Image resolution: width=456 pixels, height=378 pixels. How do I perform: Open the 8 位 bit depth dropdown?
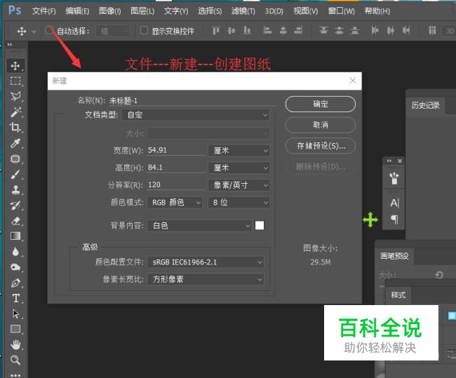click(x=239, y=203)
